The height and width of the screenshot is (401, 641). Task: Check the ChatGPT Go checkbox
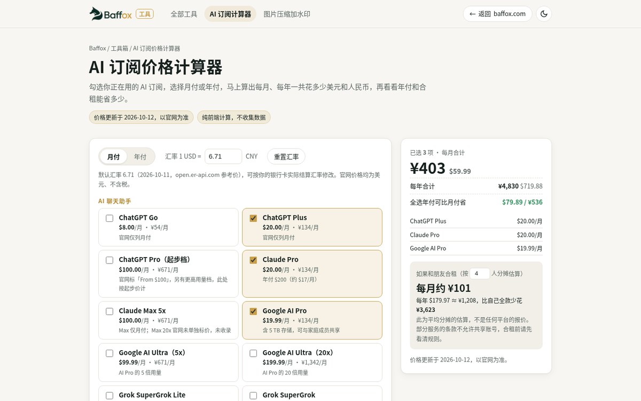point(110,218)
